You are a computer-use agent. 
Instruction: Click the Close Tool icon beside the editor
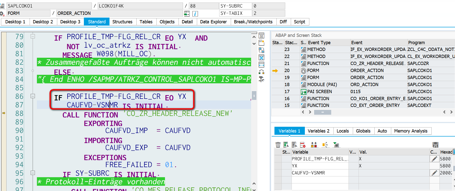[x=261, y=36]
